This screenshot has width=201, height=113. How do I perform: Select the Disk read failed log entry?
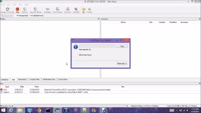pyautogui.click(x=100, y=90)
